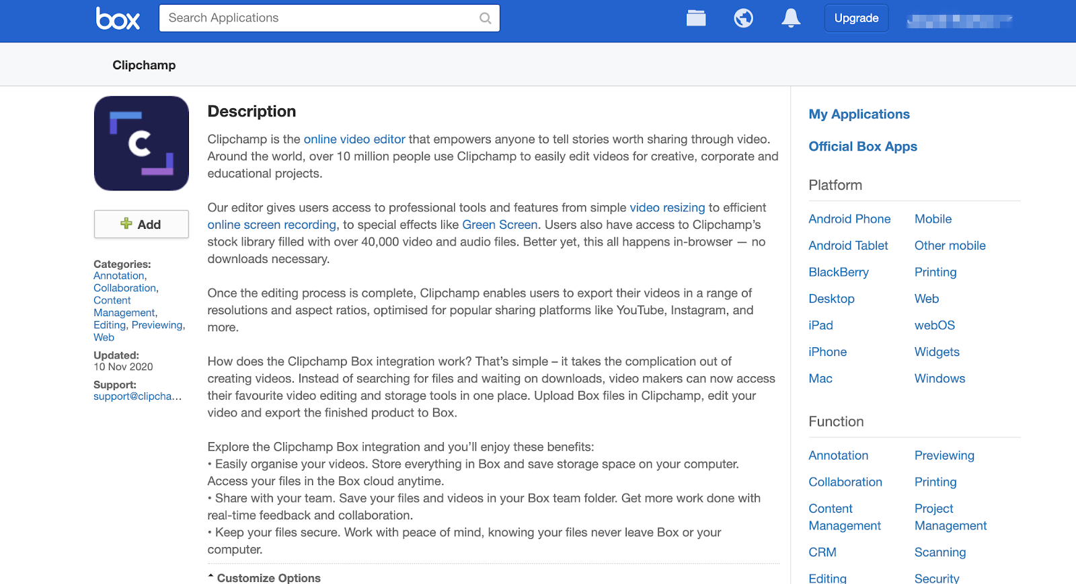Screen dimensions: 1076x584
Task: Select Collaboration under Function
Action: tap(845, 482)
